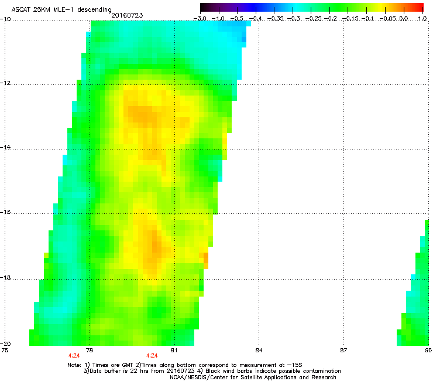Select the -0.3 colorbar label
Viewport: 433px width, 381px height.
tap(294, 19)
